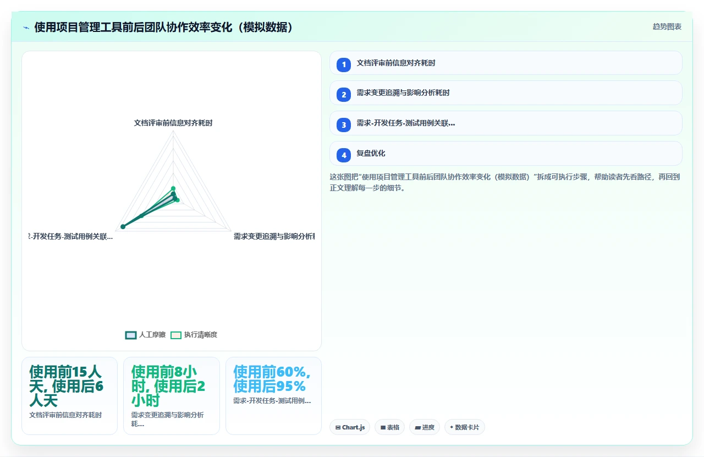Click the 进度 tag
This screenshot has height=457, width=704.
click(425, 427)
